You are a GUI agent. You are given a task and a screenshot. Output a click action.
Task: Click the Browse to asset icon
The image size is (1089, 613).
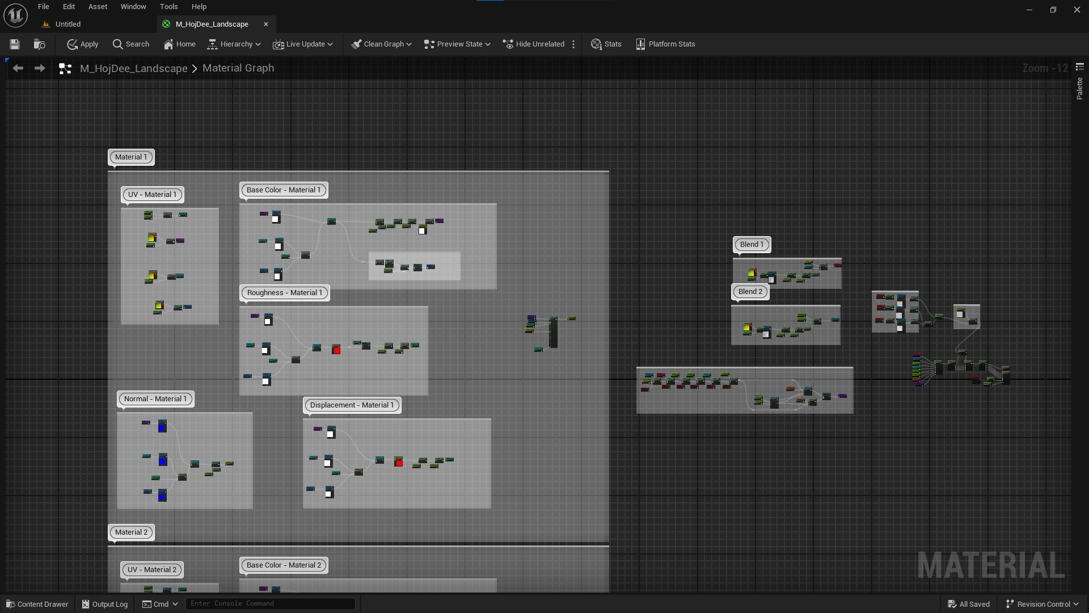coord(39,44)
